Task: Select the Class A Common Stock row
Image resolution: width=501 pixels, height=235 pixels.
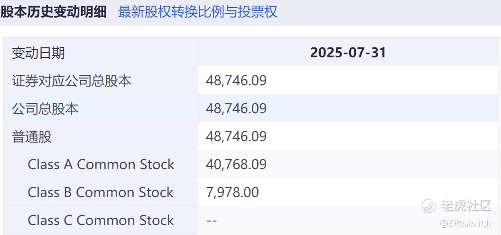Action: (x=101, y=164)
